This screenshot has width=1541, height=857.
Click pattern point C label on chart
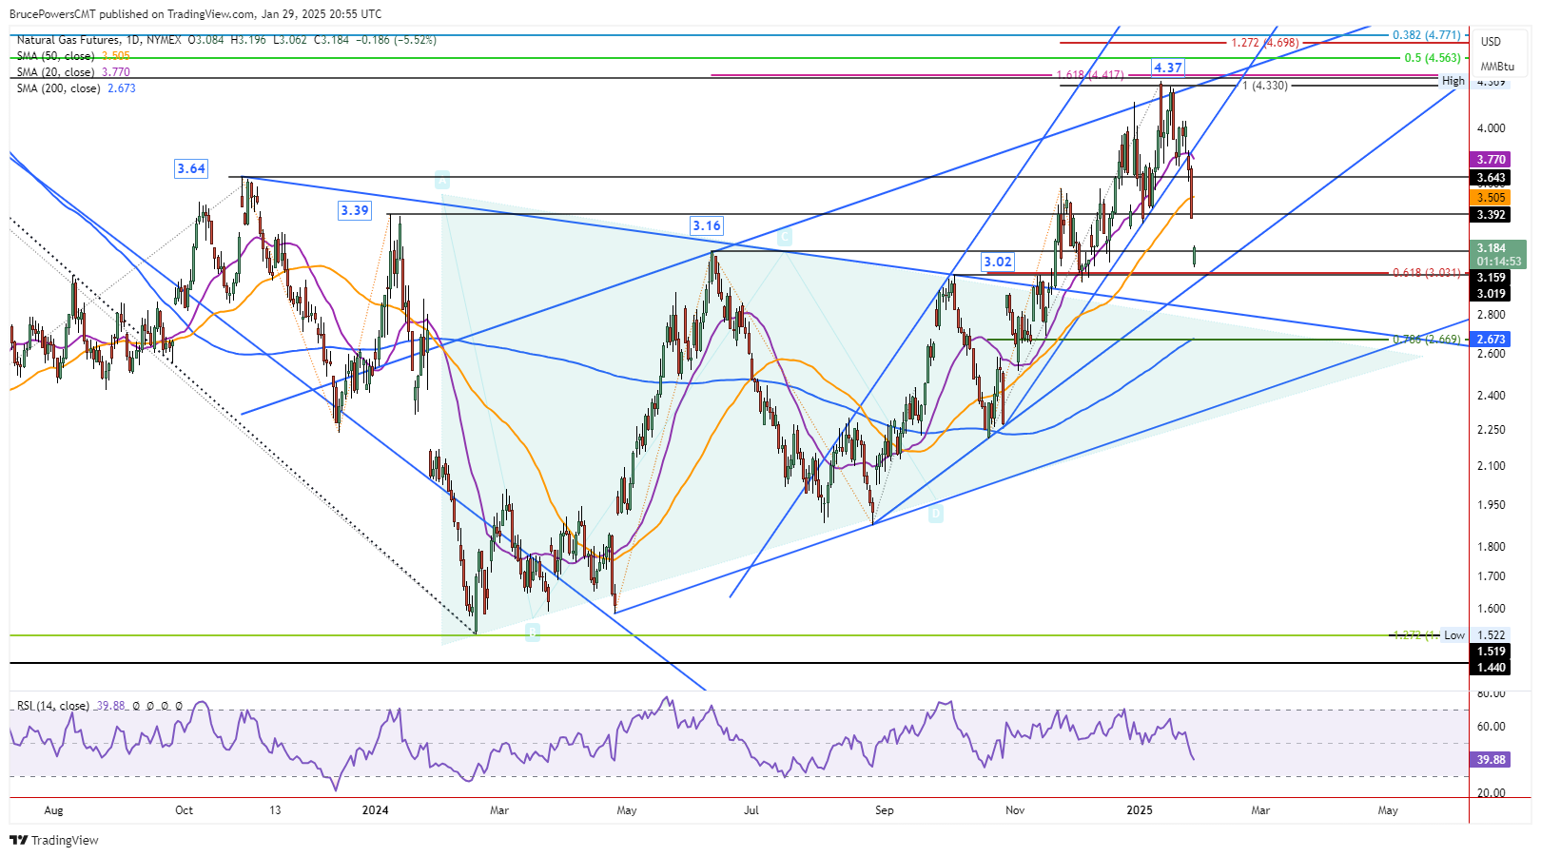click(785, 237)
